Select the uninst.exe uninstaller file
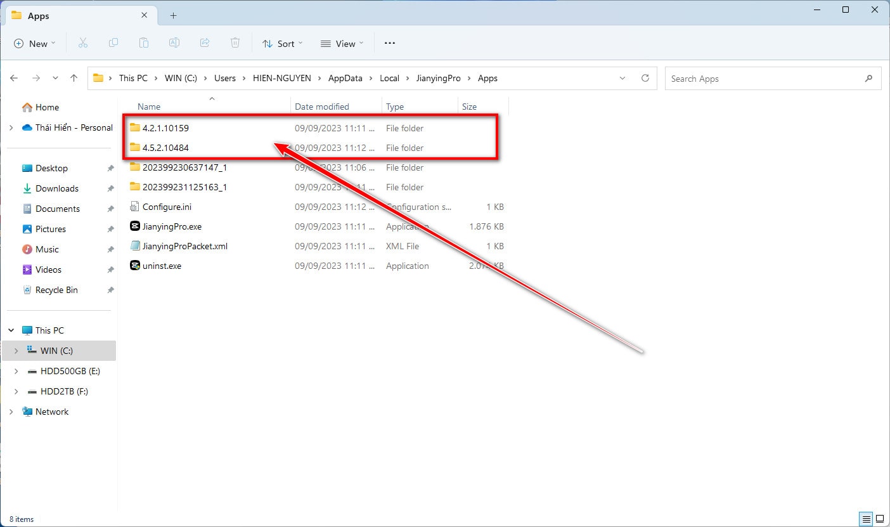 (x=155, y=266)
